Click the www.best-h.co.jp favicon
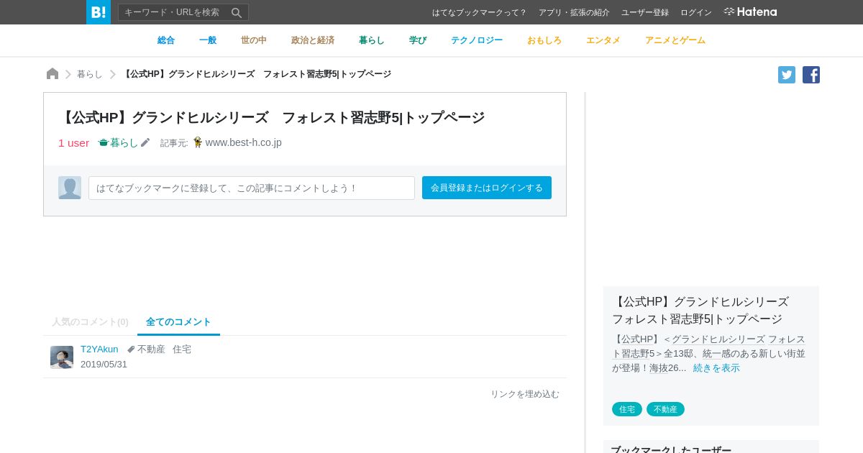 point(198,142)
